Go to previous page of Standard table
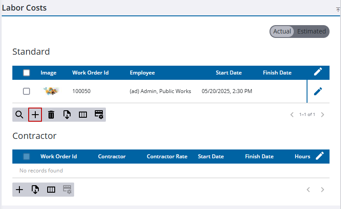The height and width of the screenshot is (209, 341). click(x=292, y=115)
